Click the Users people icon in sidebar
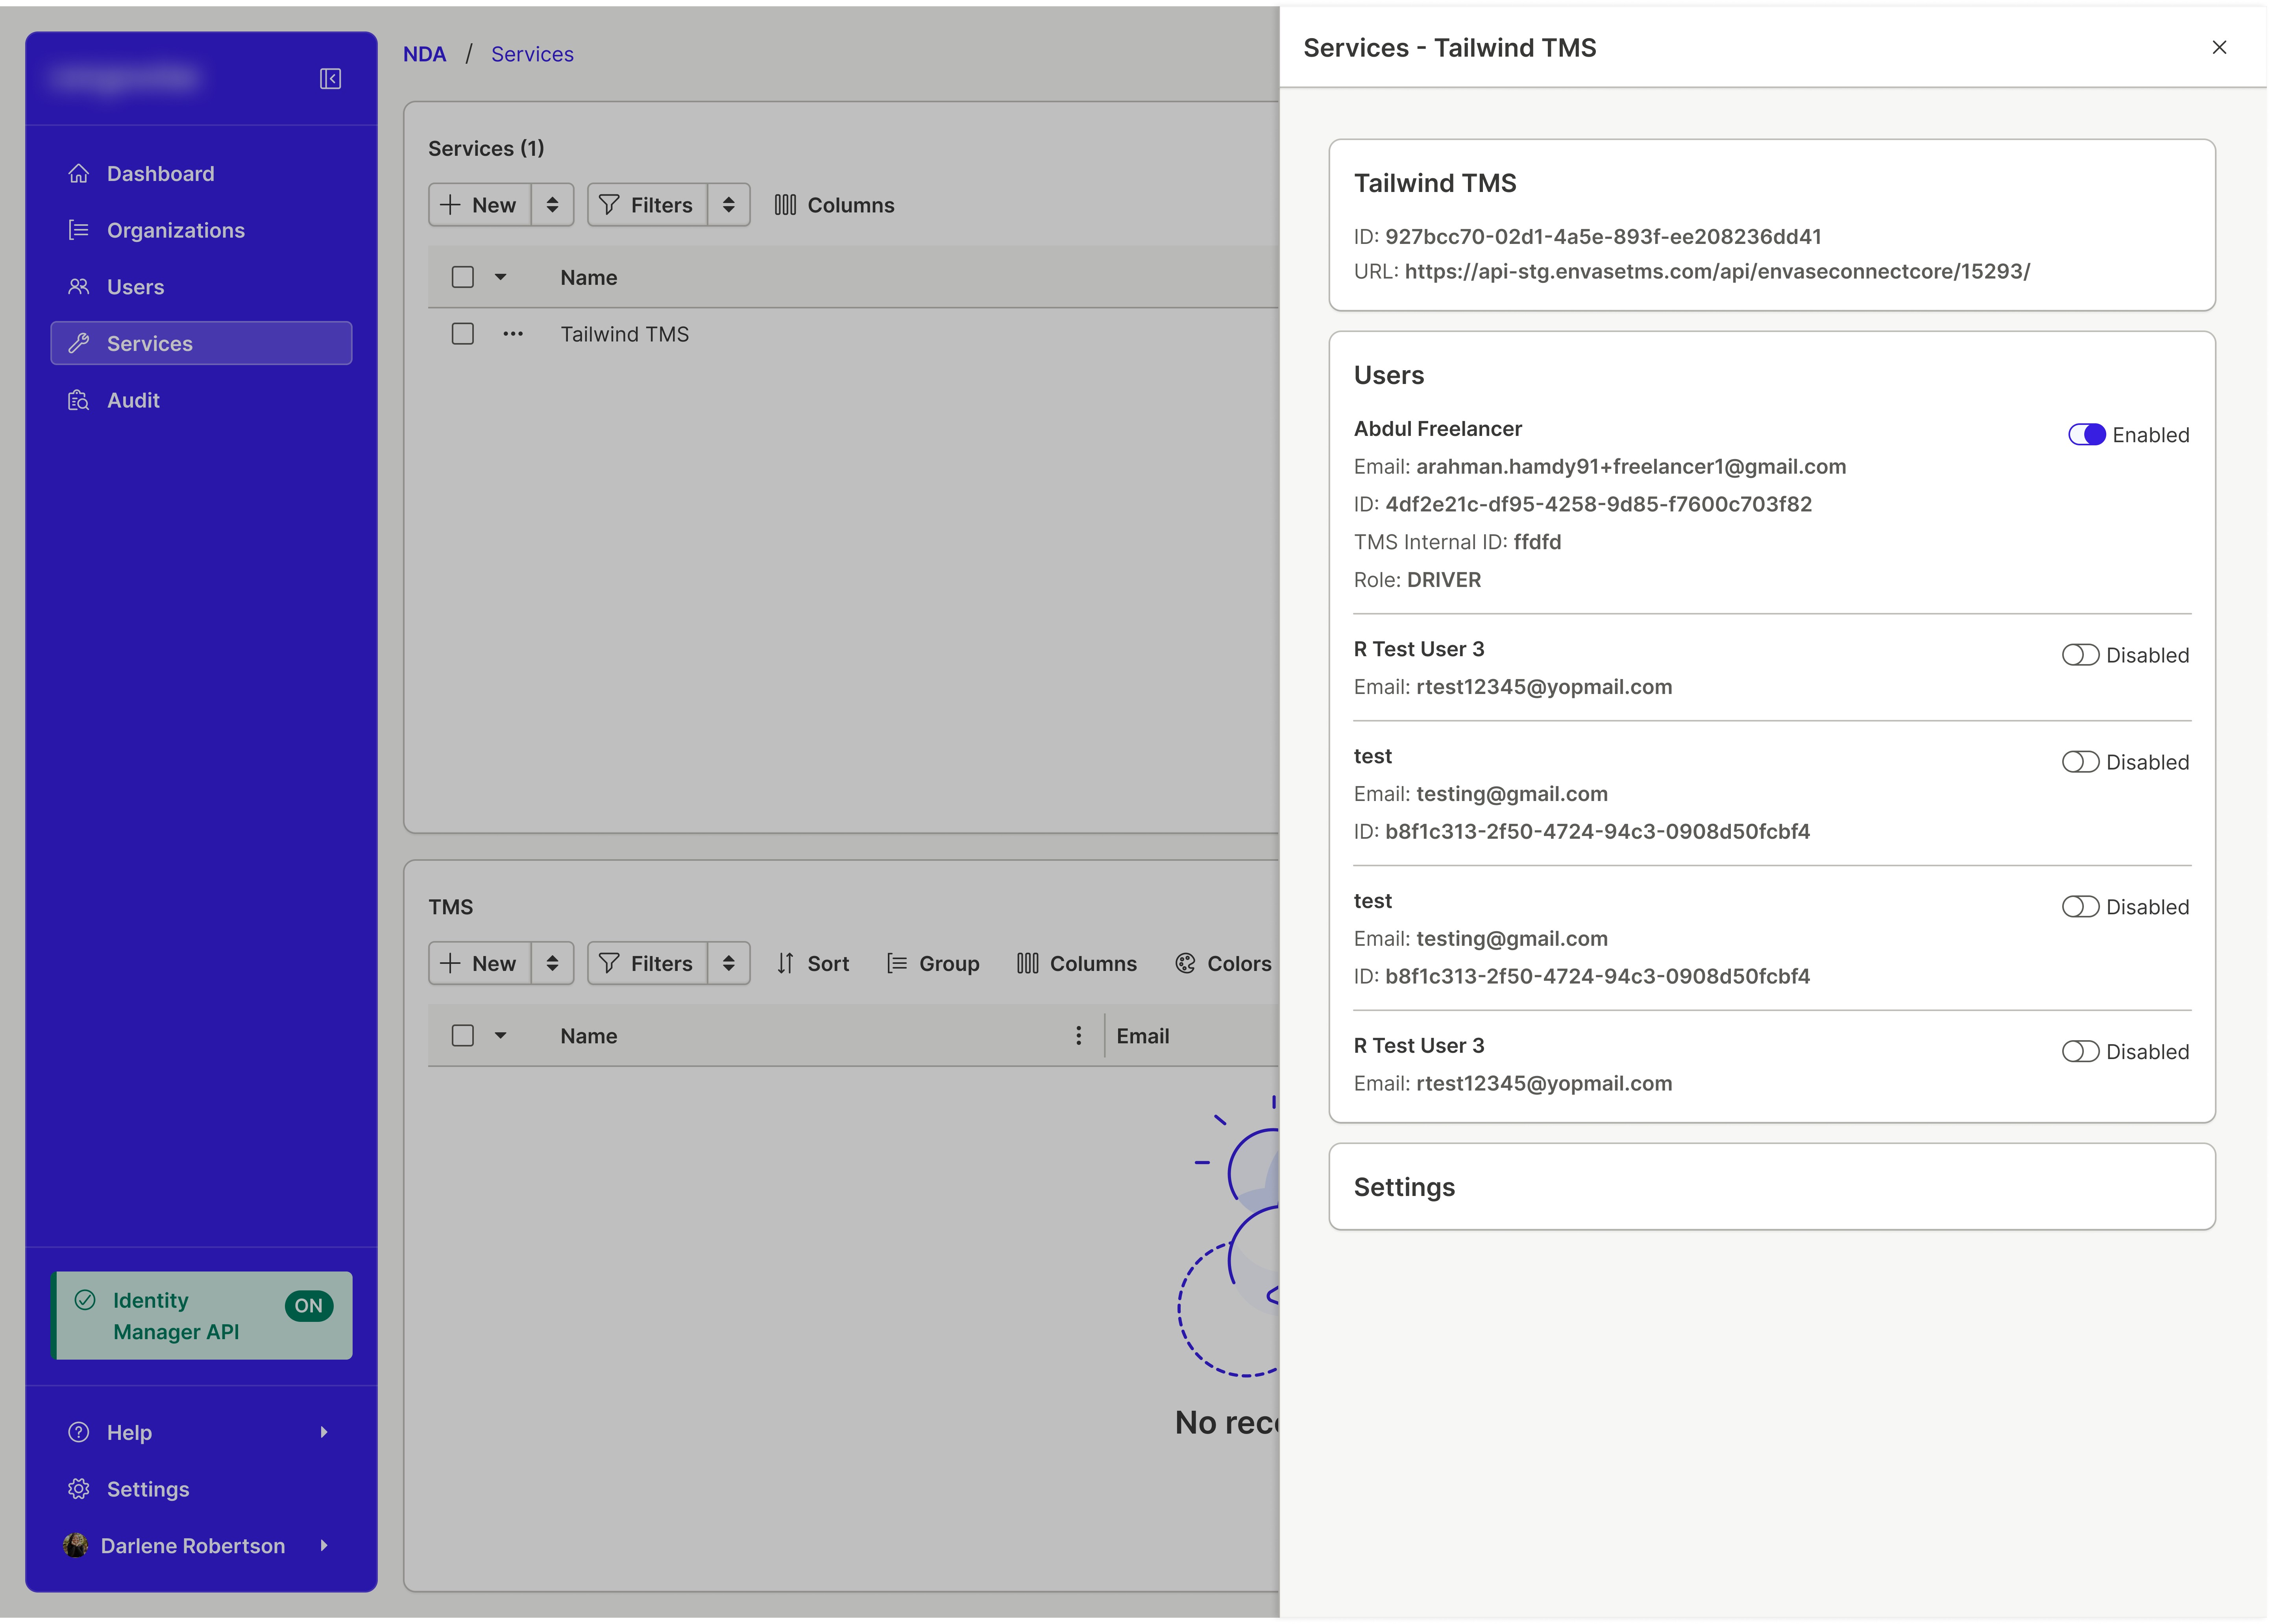The height and width of the screenshot is (1624, 2270). [79, 287]
